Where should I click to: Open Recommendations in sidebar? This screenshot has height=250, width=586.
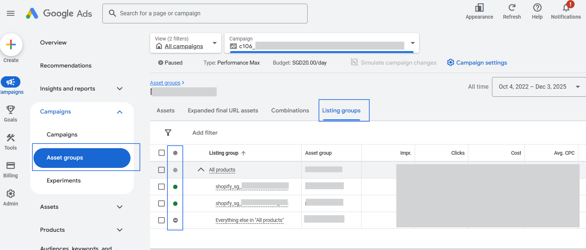point(66,66)
